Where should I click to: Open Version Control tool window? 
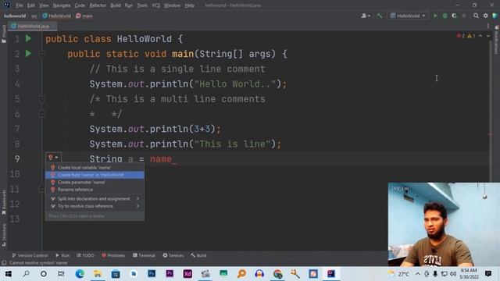click(30, 255)
